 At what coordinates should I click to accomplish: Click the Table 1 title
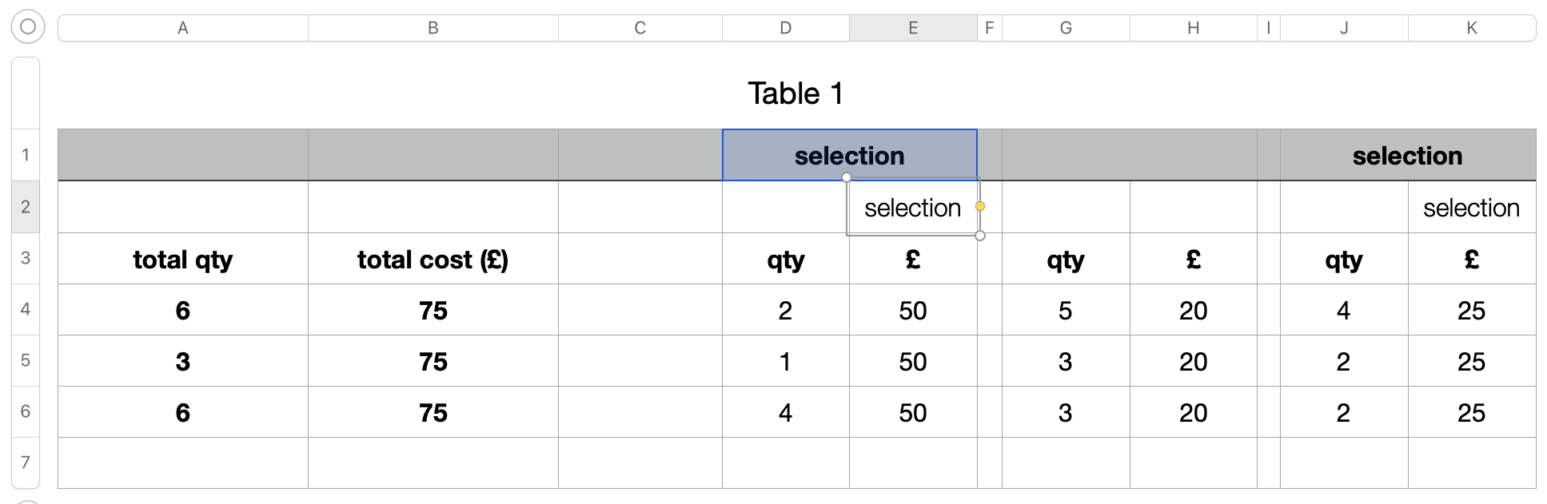click(795, 93)
